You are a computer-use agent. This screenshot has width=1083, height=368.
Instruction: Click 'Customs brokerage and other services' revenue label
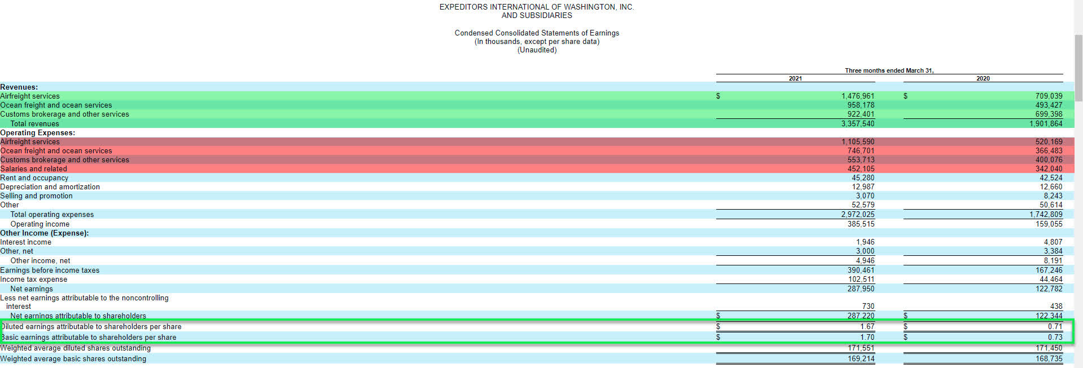[x=64, y=114]
